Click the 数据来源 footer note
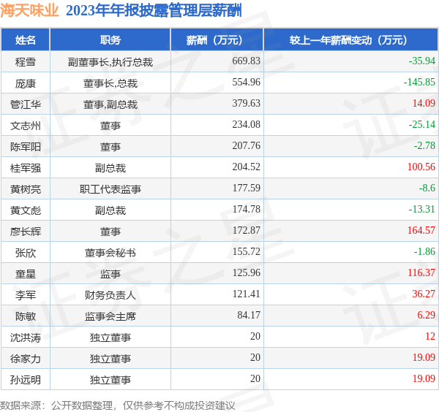 pyautogui.click(x=117, y=405)
